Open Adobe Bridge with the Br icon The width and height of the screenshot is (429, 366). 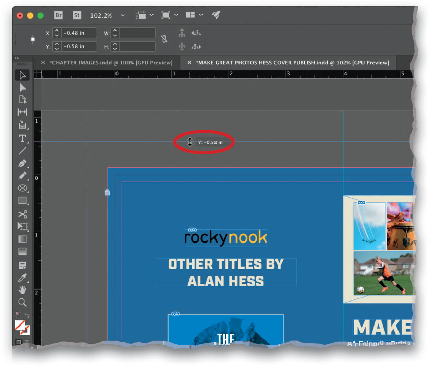59,15
